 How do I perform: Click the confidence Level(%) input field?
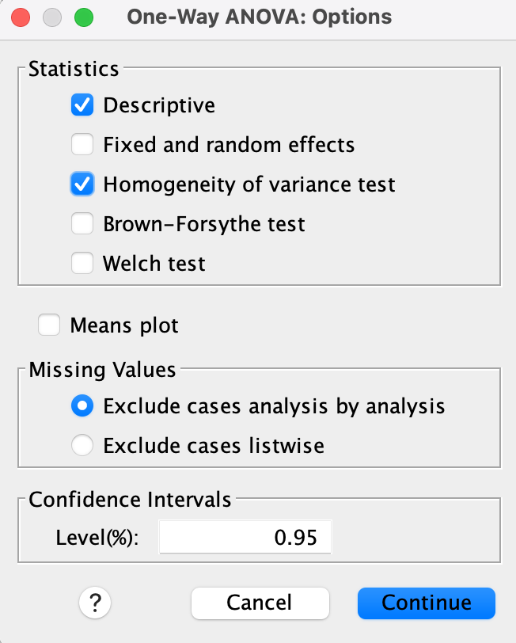245,538
